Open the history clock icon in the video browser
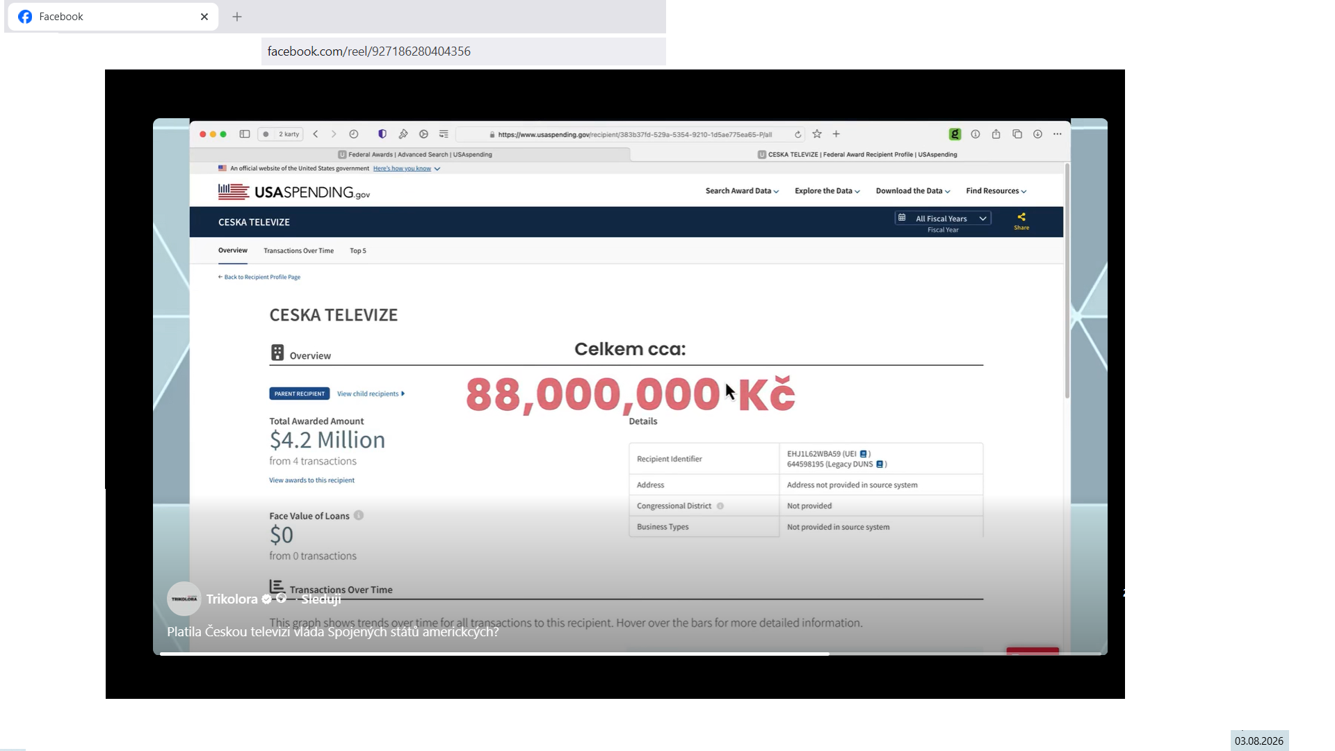The width and height of the screenshot is (1335, 751). click(354, 134)
